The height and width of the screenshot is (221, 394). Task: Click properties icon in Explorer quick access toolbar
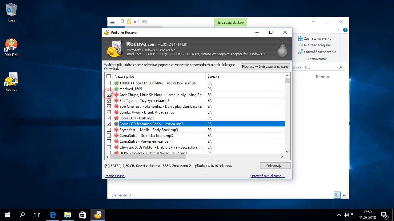coord(123,22)
